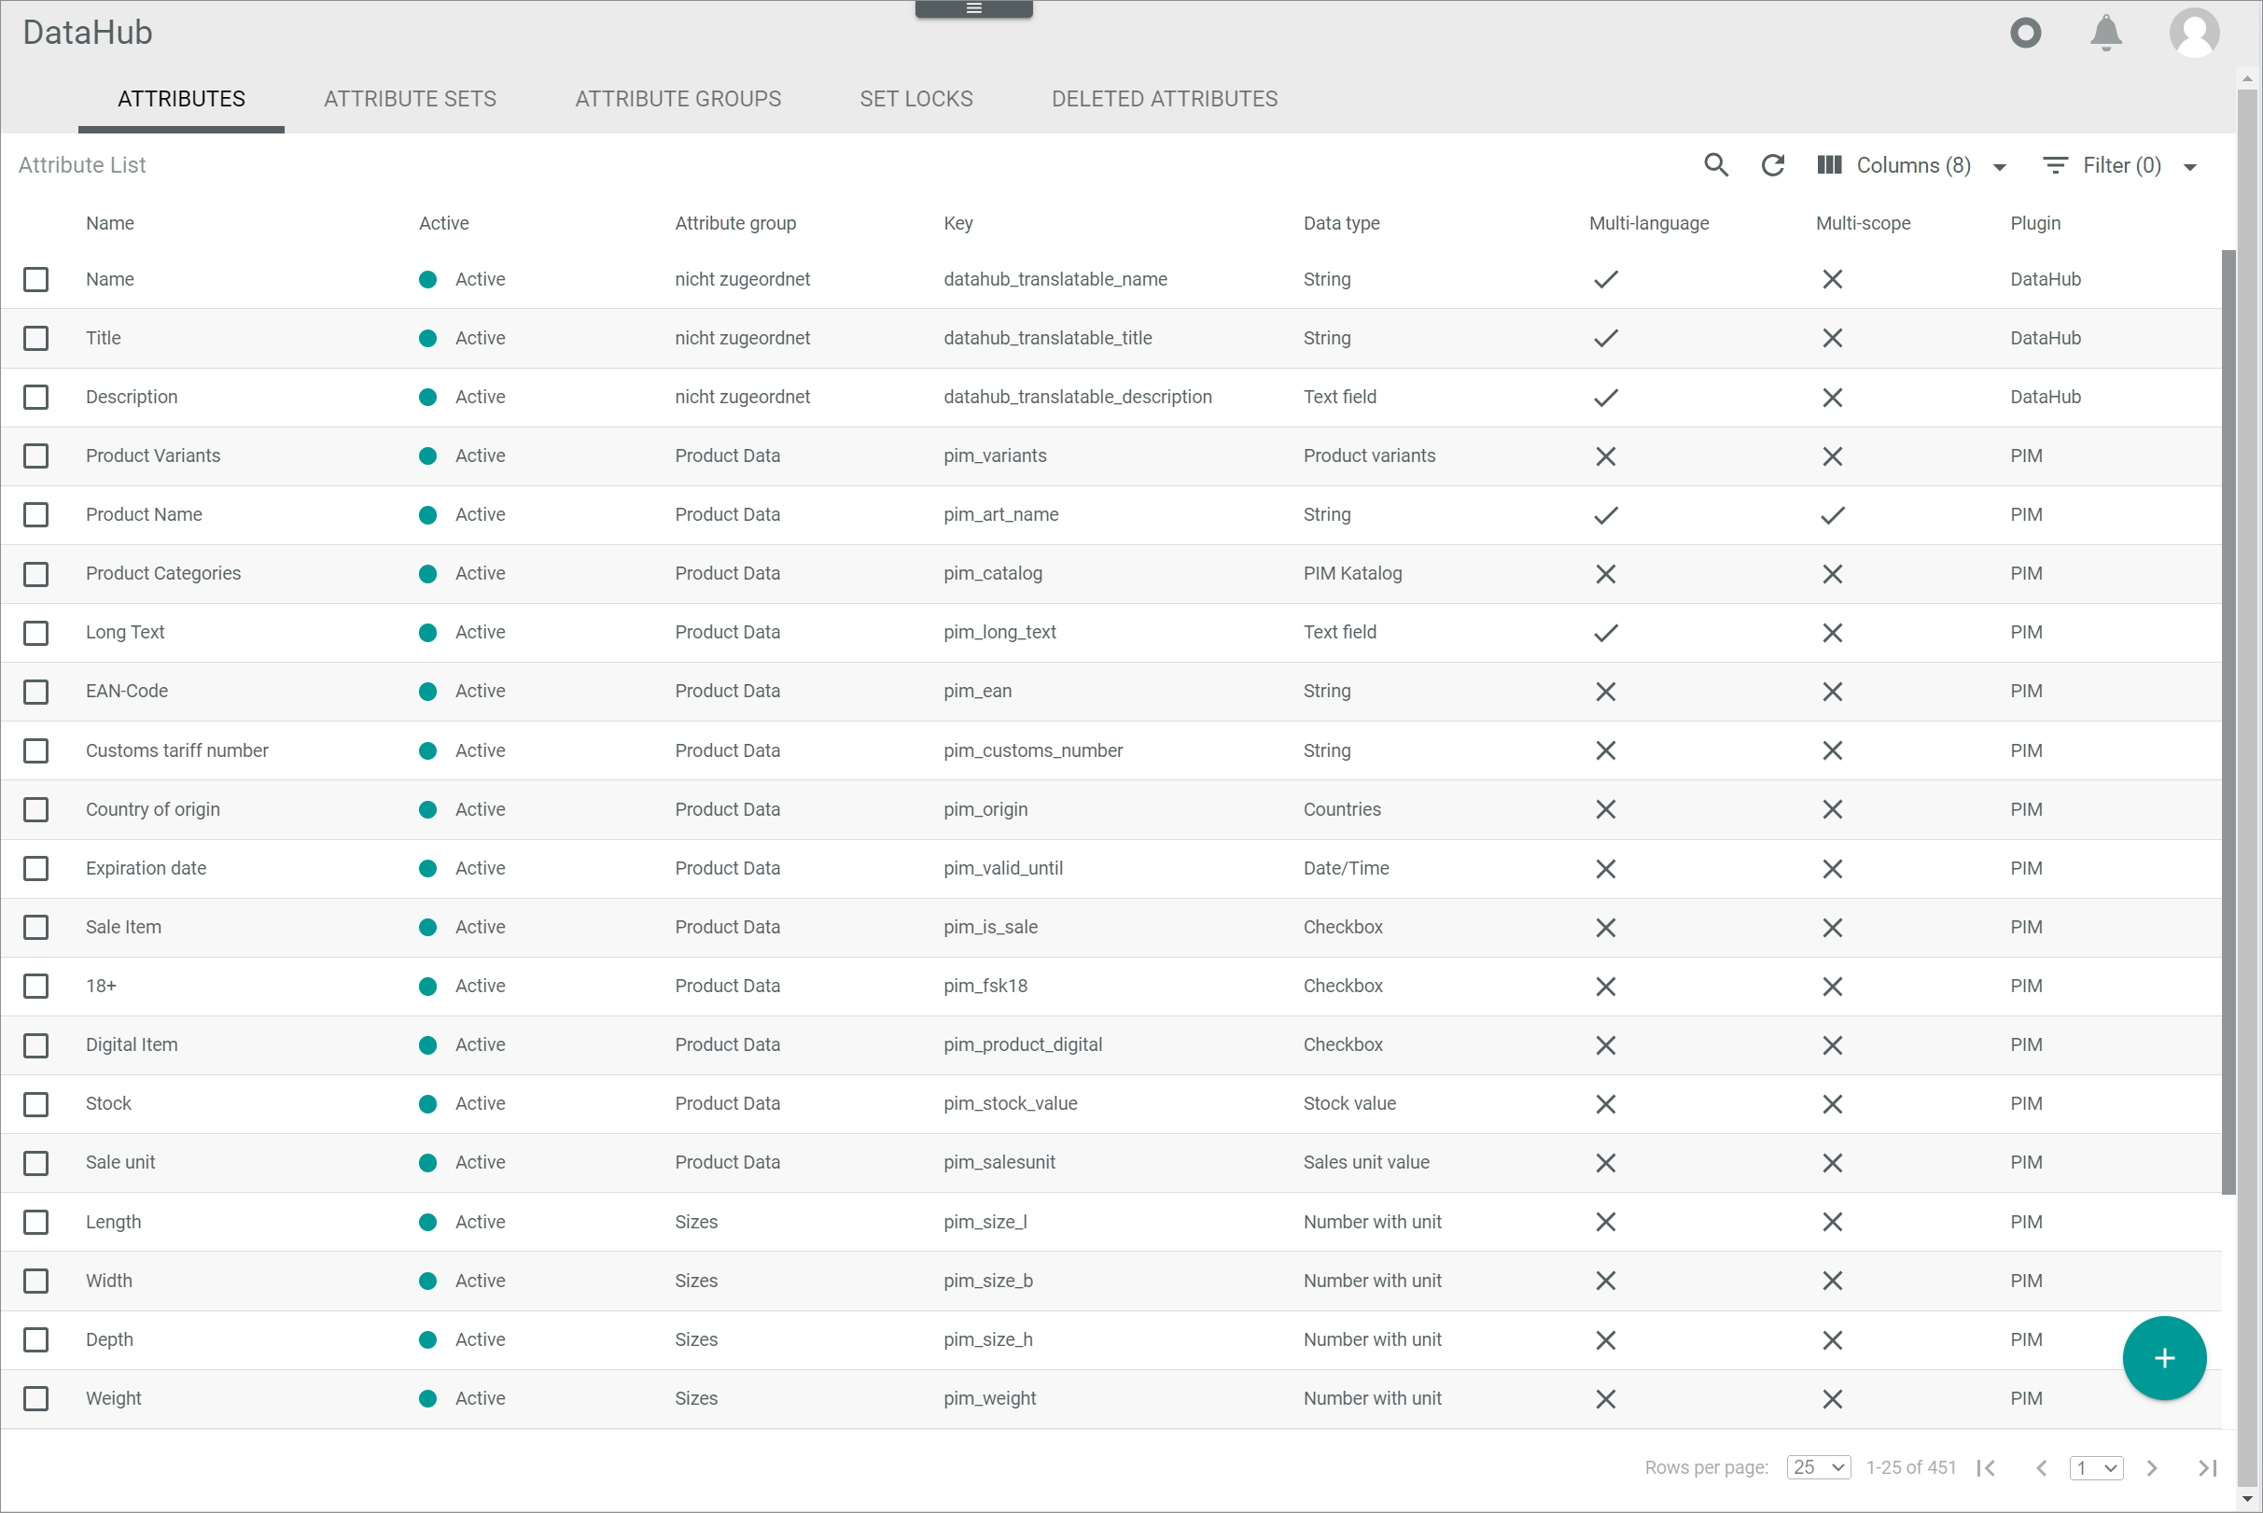
Task: Click the active status dot for Title
Action: 427,339
